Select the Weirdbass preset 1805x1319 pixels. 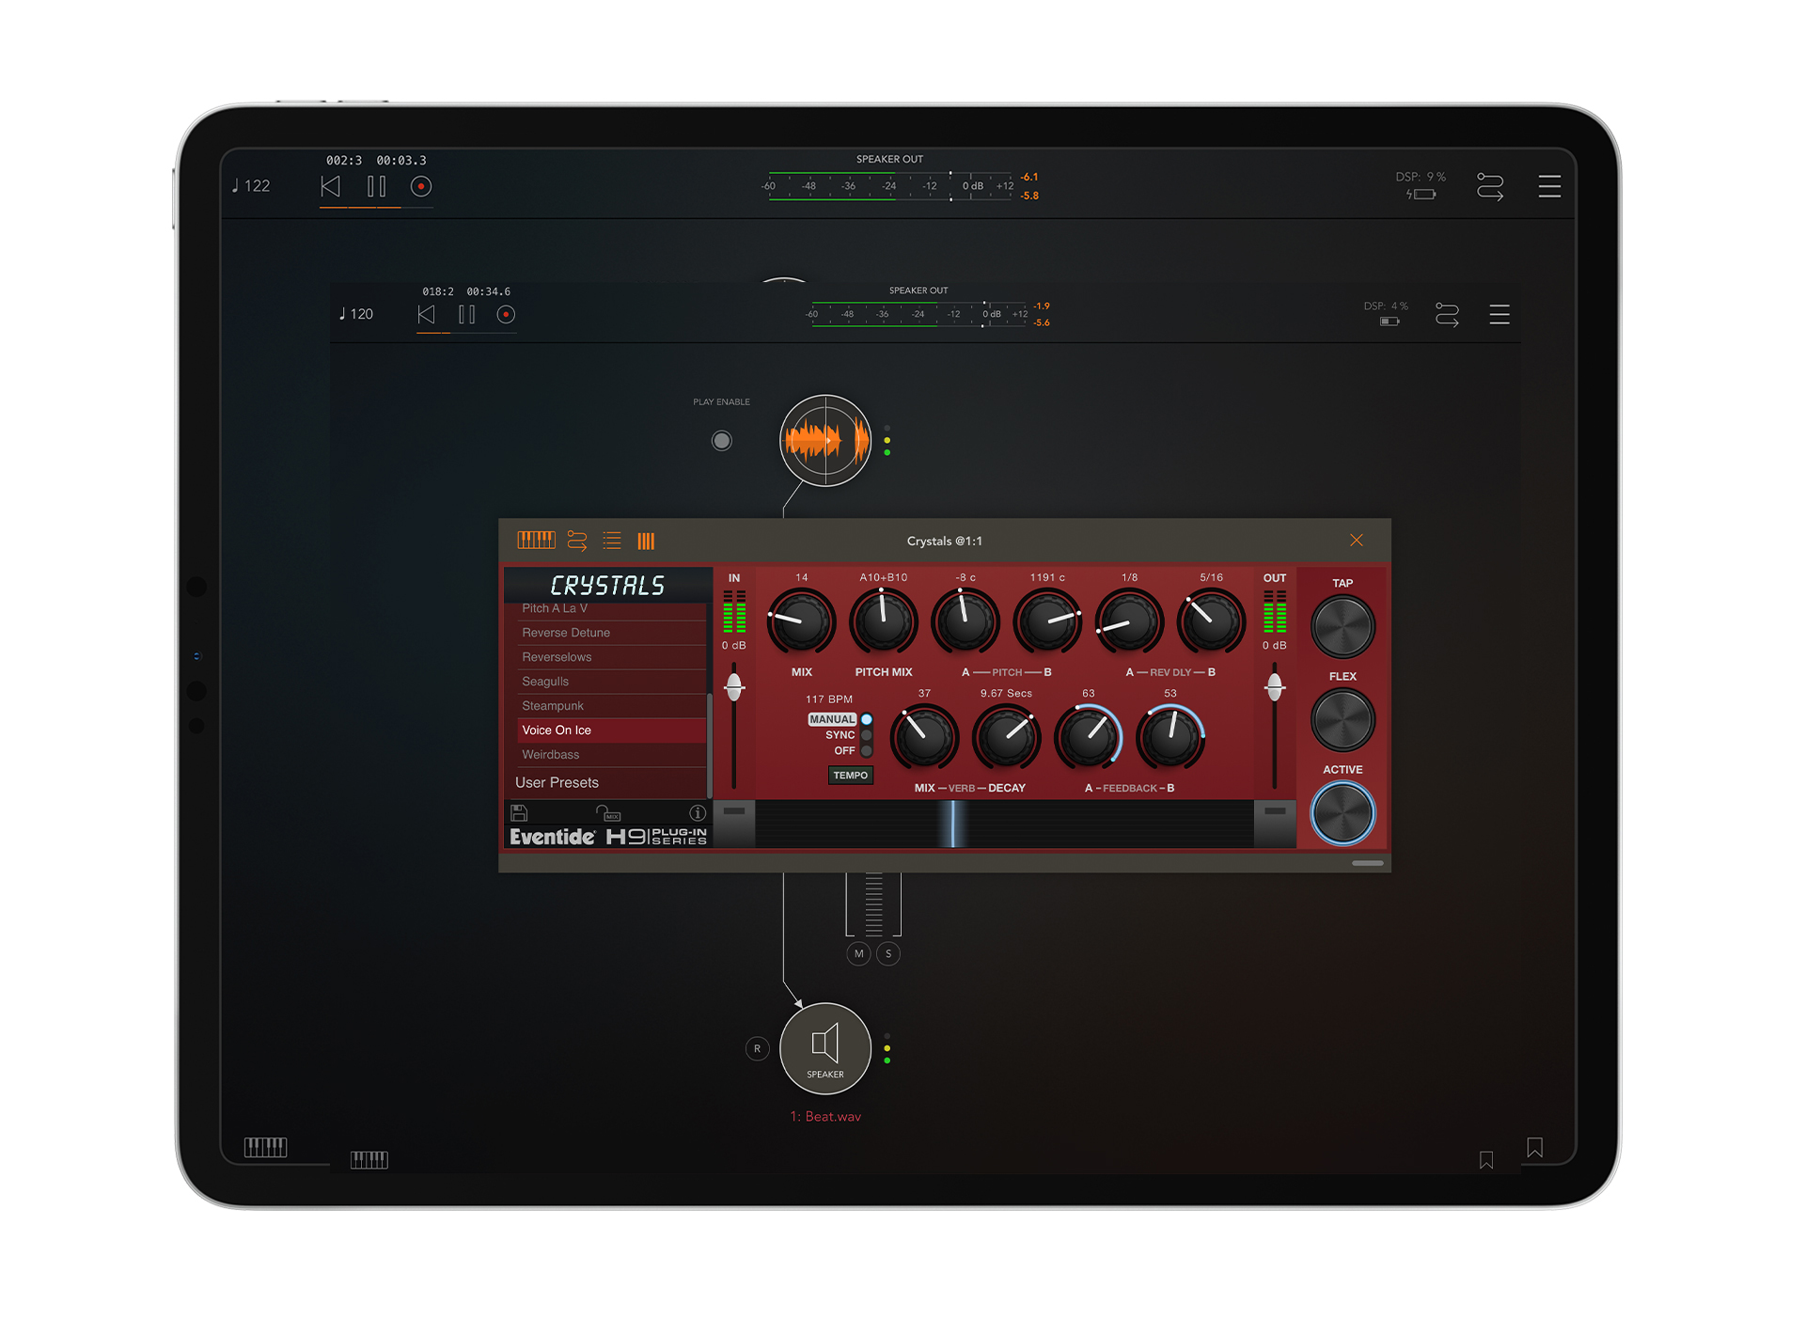[x=611, y=755]
